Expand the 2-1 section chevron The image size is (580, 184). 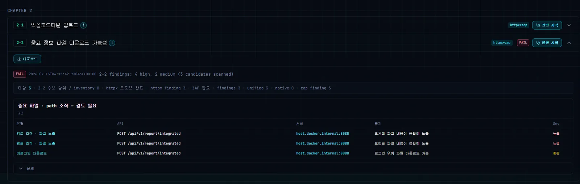[x=569, y=25]
